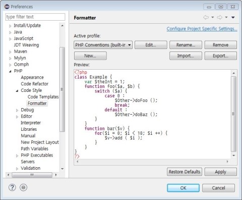Viewport: 242px width, 200px height.
Task: Expand the PHP Executables tree node
Action: (x=17, y=156)
